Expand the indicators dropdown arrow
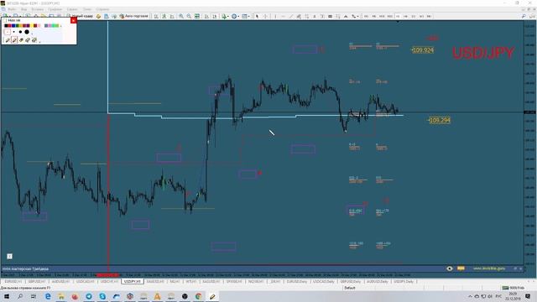Image resolution: width=537 pixels, height=302 pixels. tap(228, 17)
